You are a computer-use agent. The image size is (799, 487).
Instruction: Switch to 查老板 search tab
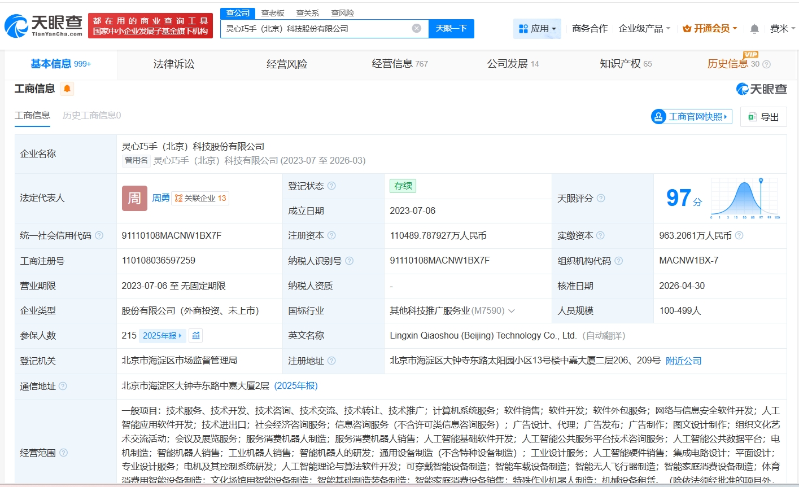(273, 13)
